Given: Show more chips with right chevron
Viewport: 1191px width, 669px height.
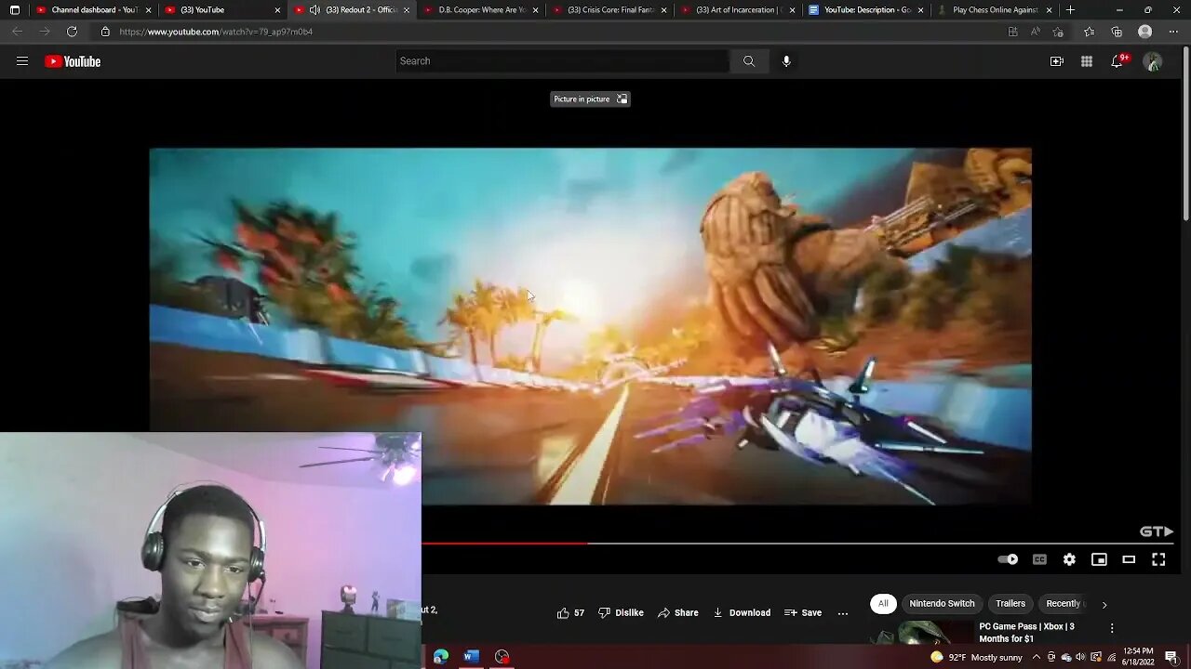Looking at the screenshot, I should point(1104,604).
